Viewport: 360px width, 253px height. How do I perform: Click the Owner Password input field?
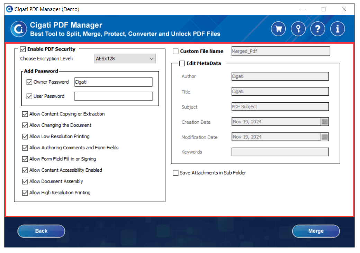[114, 82]
